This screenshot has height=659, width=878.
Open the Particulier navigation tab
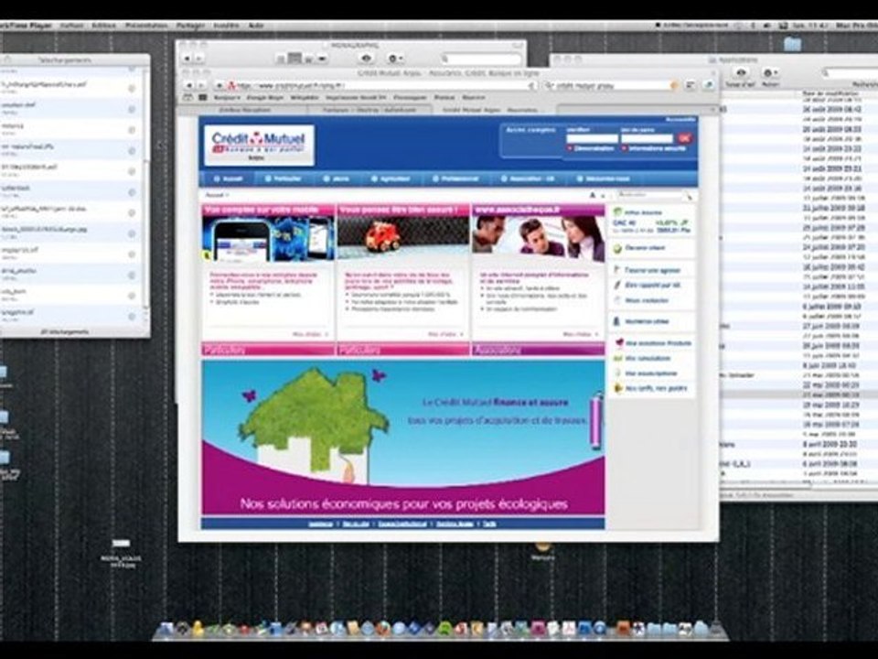(x=284, y=178)
